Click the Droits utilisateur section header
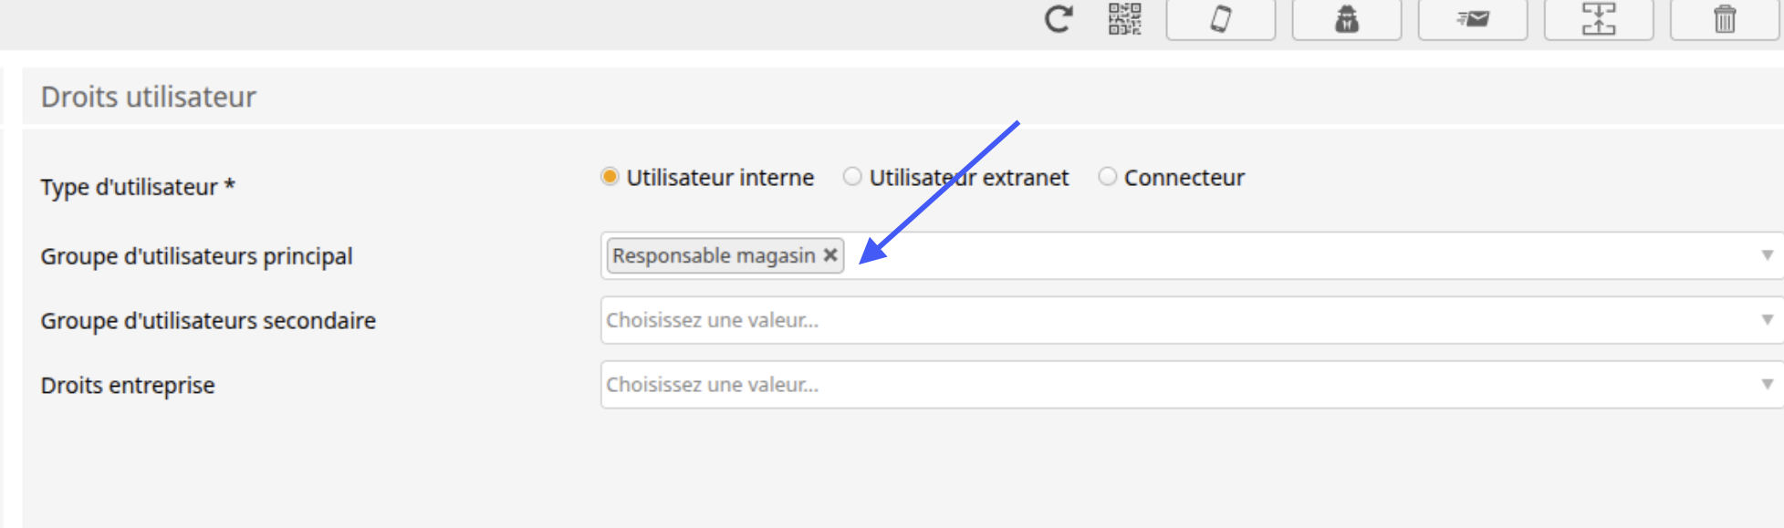The height and width of the screenshot is (528, 1784). (149, 97)
